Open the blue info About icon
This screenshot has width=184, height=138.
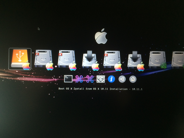coord(111,79)
